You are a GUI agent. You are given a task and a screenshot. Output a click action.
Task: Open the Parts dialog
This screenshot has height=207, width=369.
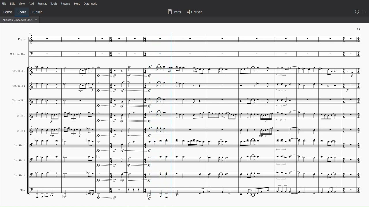coord(174,12)
